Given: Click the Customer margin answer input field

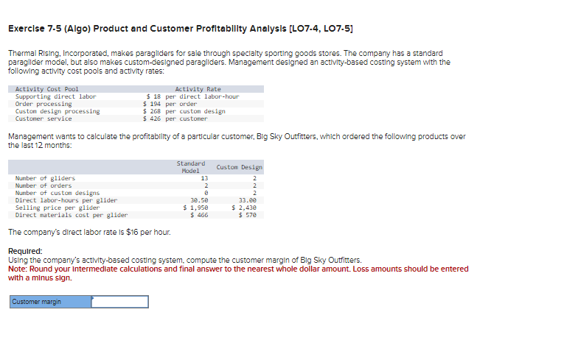Looking at the screenshot, I should [x=119, y=302].
